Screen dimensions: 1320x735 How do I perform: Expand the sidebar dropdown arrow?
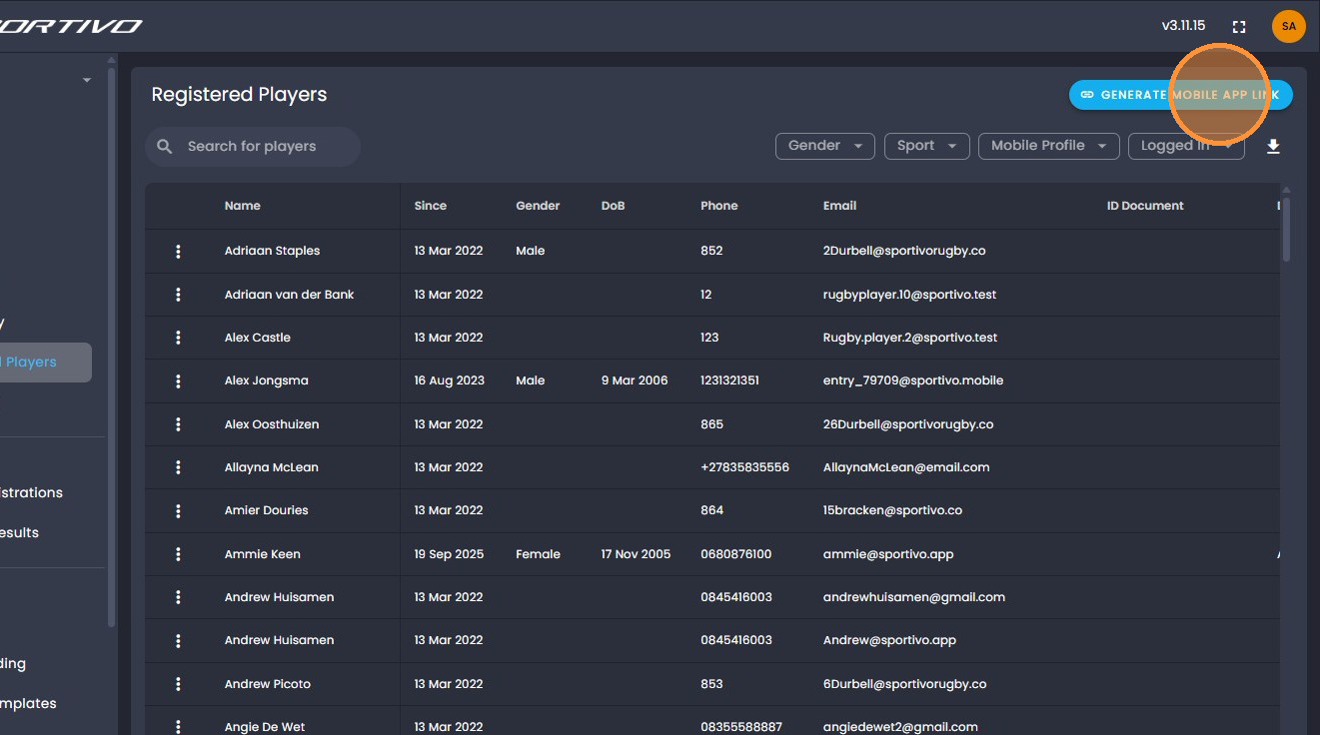(87, 80)
